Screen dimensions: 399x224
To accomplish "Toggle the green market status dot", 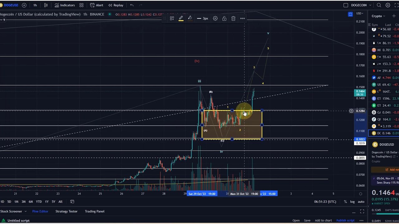I will pos(110,14).
